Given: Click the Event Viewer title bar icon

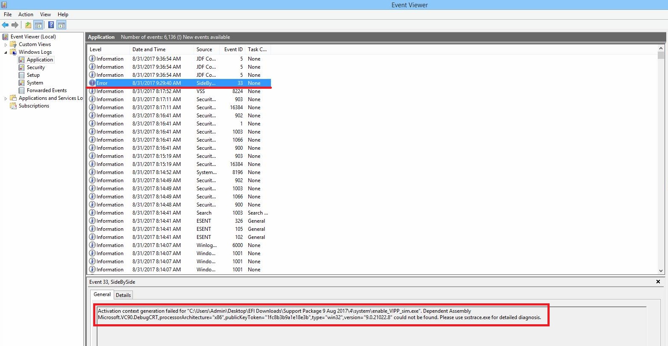Looking at the screenshot, I should pyautogui.click(x=4, y=5).
